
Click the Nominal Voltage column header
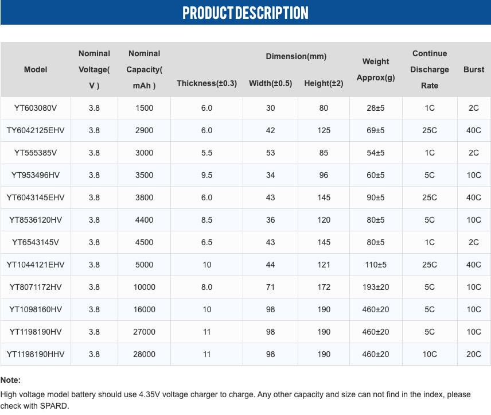pyautogui.click(x=94, y=69)
